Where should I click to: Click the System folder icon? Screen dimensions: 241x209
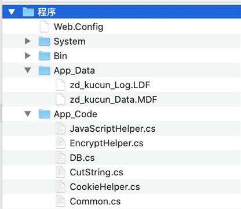(x=45, y=41)
